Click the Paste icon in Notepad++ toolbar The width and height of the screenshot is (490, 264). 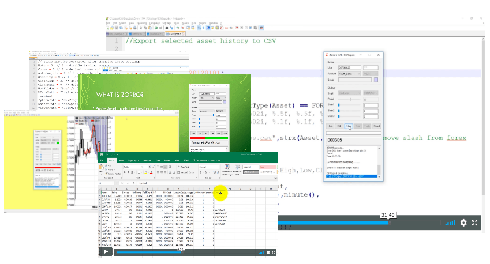tap(150, 28)
